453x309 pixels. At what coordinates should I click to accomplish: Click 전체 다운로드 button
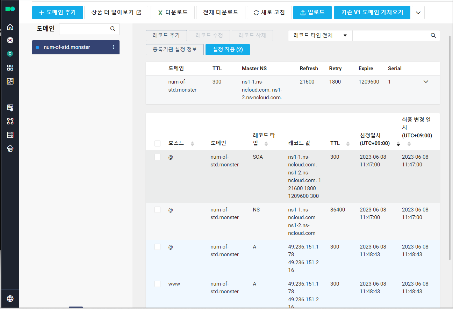[x=221, y=13]
